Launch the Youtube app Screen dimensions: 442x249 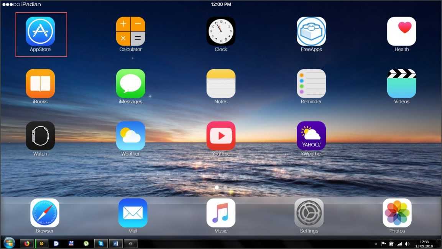point(221,136)
